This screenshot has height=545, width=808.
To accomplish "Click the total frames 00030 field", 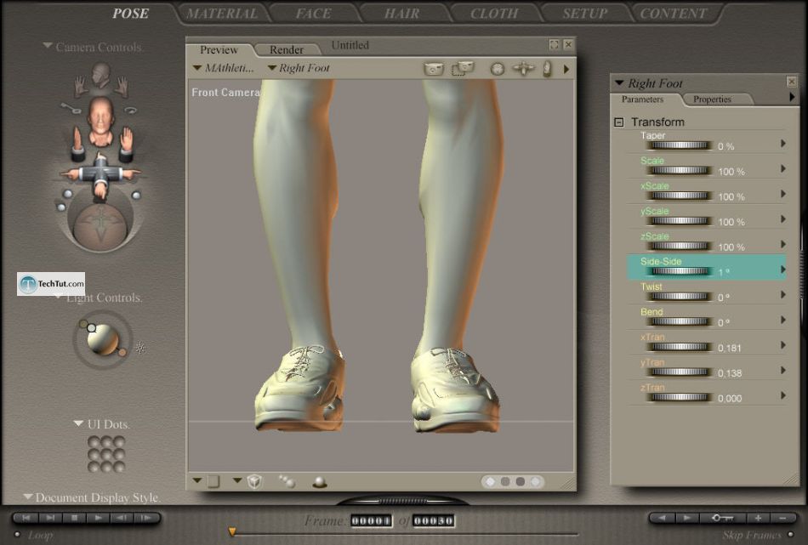I will click(434, 521).
